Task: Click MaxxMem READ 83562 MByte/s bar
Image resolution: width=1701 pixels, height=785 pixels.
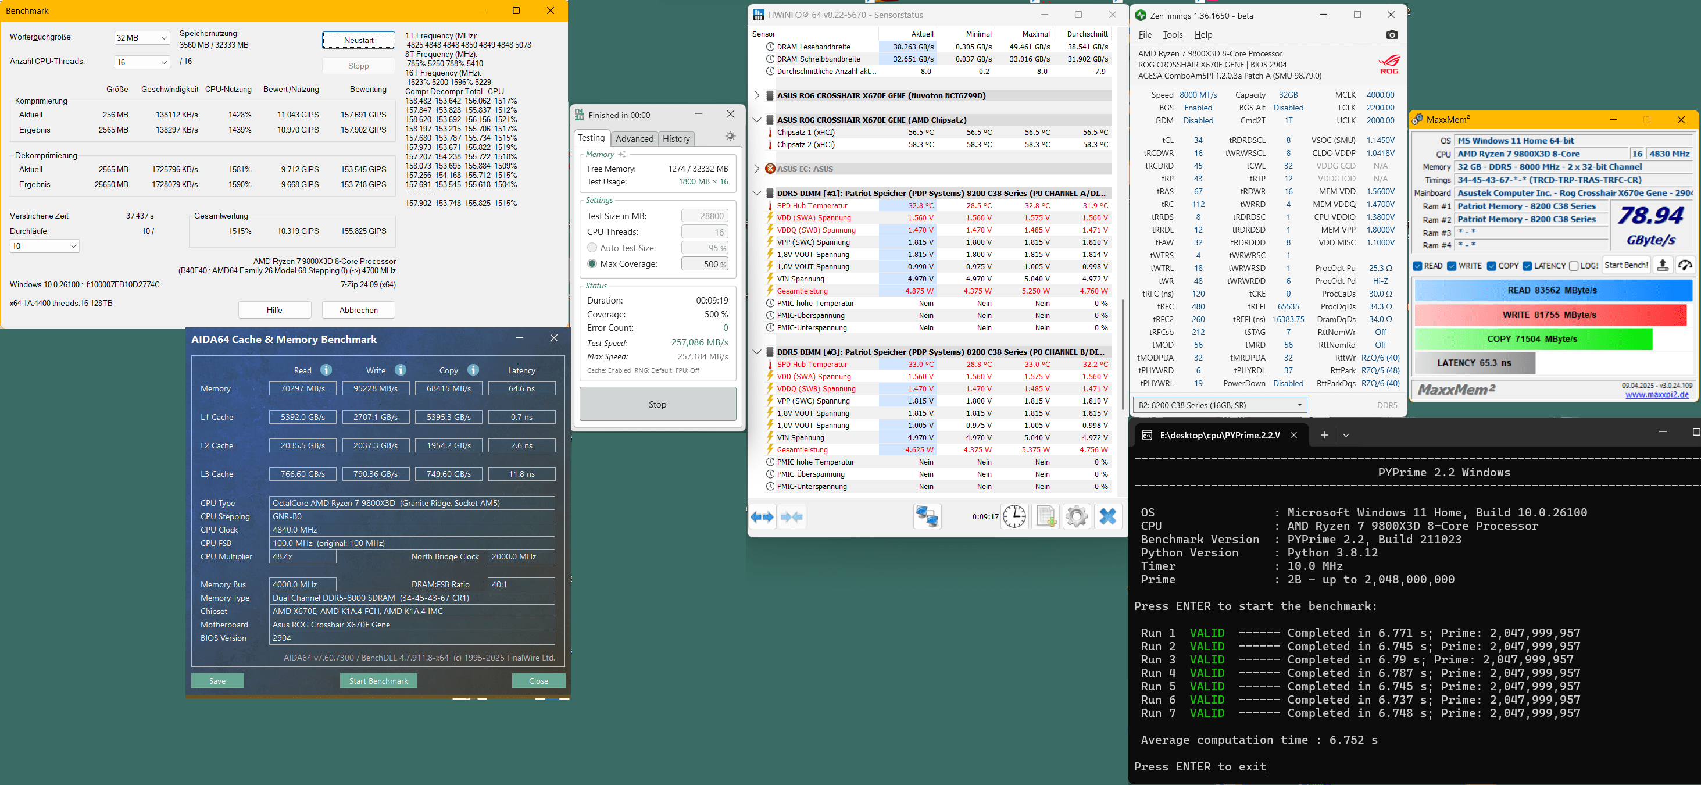Action: [1553, 291]
